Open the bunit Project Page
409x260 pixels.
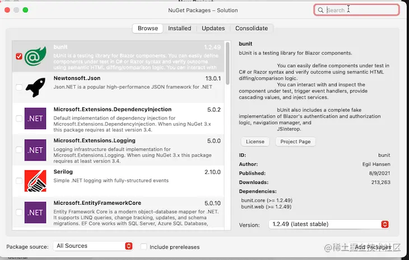295,141
